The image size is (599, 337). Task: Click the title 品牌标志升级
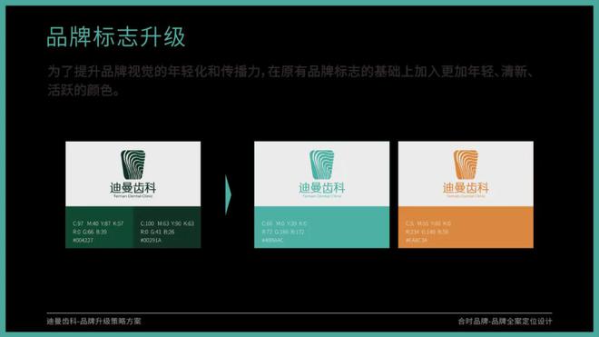[116, 37]
